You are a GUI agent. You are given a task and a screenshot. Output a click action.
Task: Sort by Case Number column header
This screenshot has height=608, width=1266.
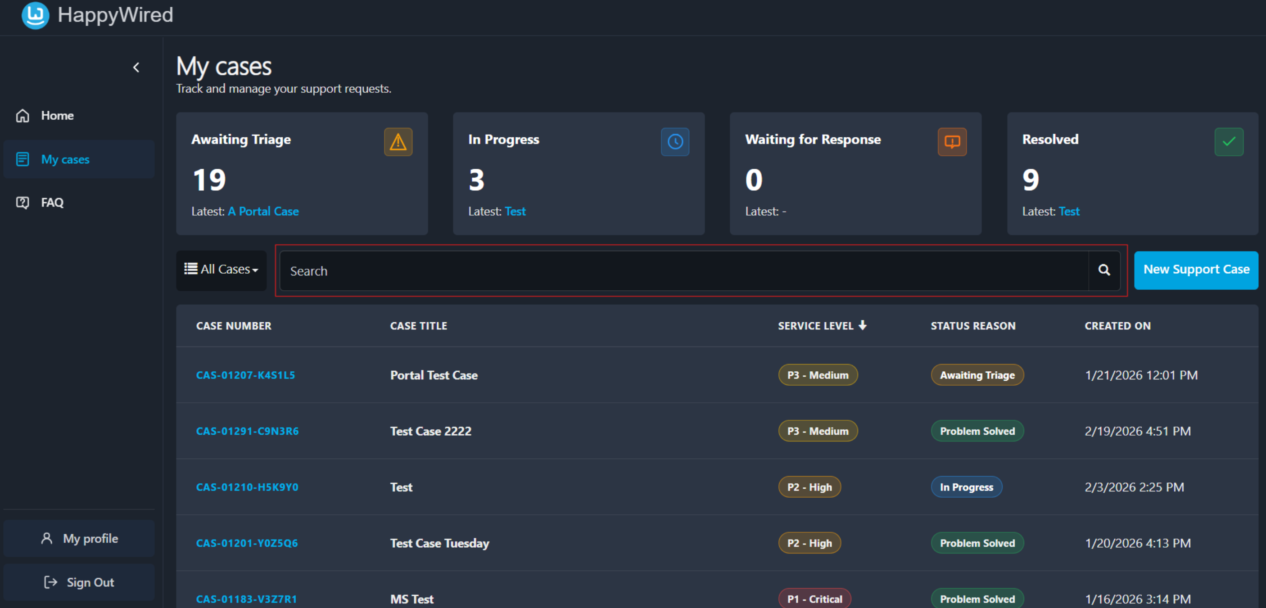tap(234, 326)
